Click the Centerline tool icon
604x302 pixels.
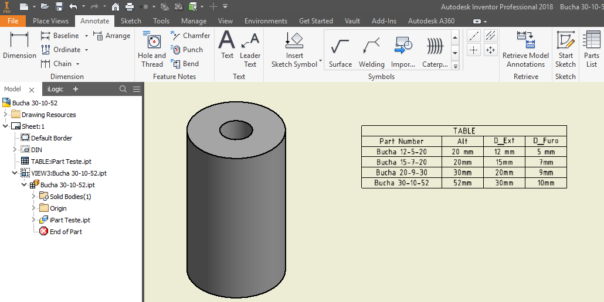474,36
